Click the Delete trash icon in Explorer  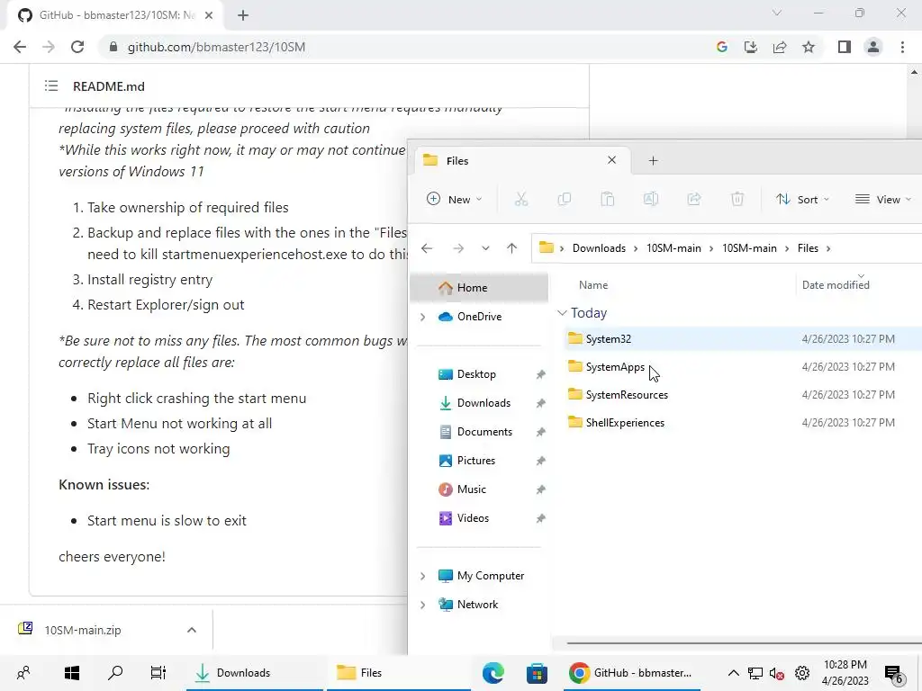coord(737,199)
